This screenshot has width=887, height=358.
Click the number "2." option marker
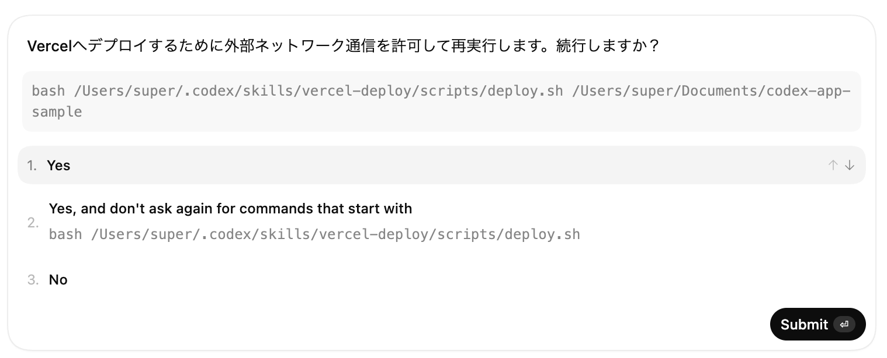(x=33, y=223)
